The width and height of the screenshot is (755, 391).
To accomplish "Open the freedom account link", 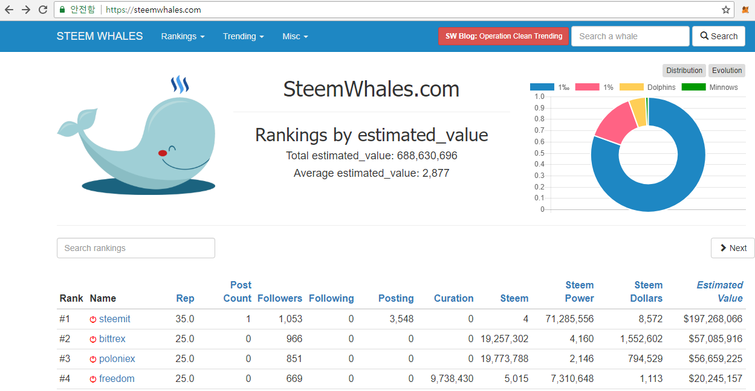I will pos(117,379).
